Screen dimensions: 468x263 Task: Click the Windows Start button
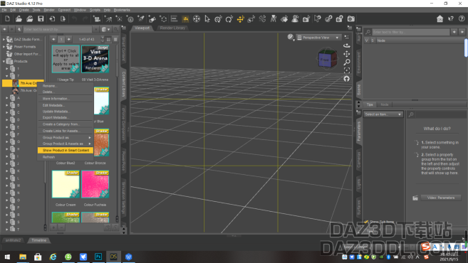coord(7,257)
